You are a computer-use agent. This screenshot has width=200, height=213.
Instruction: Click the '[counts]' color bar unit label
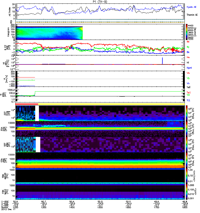pos(195,32)
